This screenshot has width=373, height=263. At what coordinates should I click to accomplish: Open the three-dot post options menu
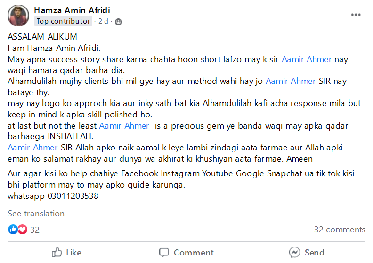pyautogui.click(x=356, y=15)
